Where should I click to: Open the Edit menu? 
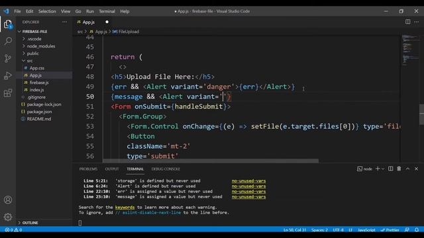[29, 11]
